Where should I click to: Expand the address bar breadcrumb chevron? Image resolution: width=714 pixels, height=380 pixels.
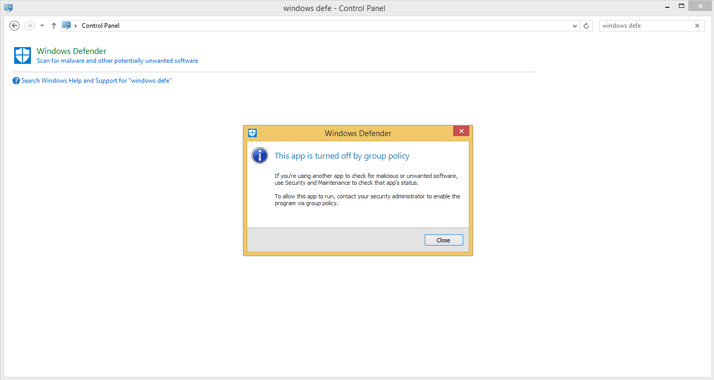76,26
